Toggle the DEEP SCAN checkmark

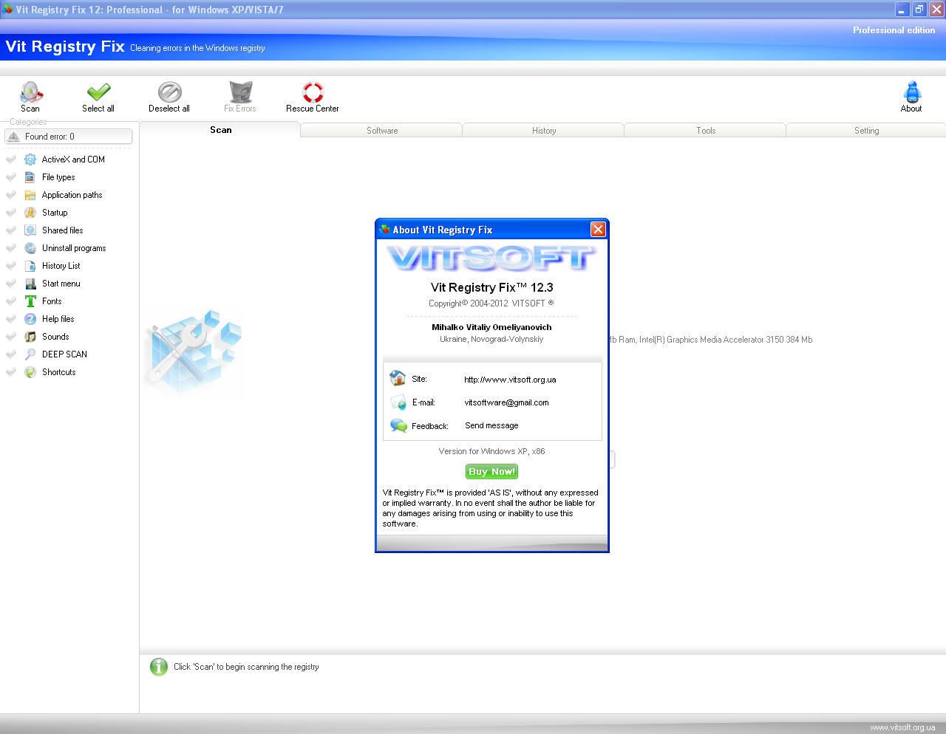click(x=11, y=354)
